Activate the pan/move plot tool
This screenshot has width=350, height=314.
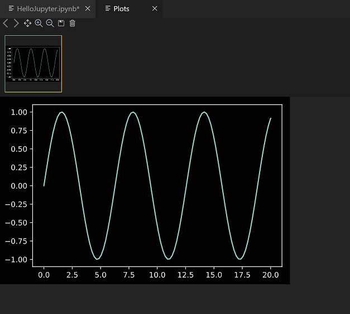pyautogui.click(x=27, y=23)
